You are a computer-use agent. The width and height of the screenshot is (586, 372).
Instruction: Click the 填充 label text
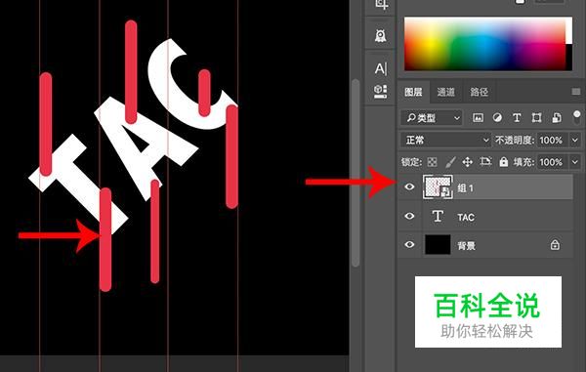pos(523,162)
